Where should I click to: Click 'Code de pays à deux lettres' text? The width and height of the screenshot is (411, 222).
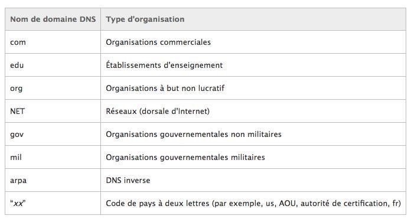[x=158, y=203]
